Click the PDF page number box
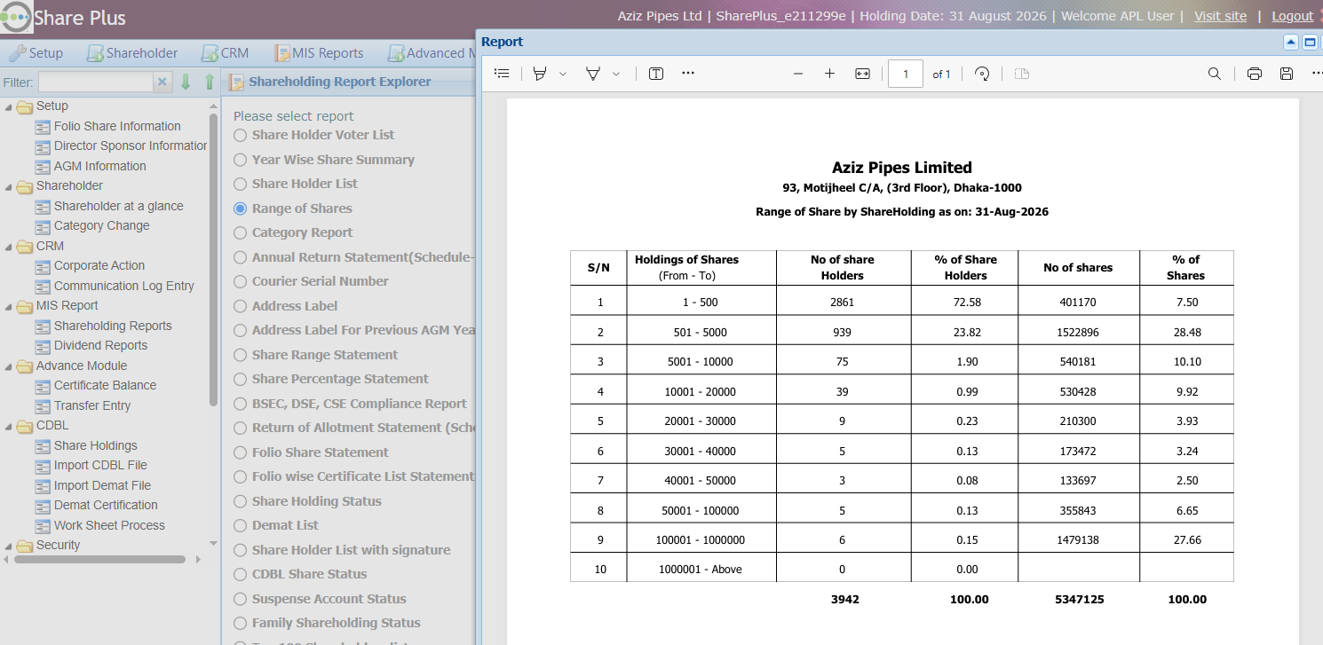Screen dimensions: 1323x645 [906, 75]
